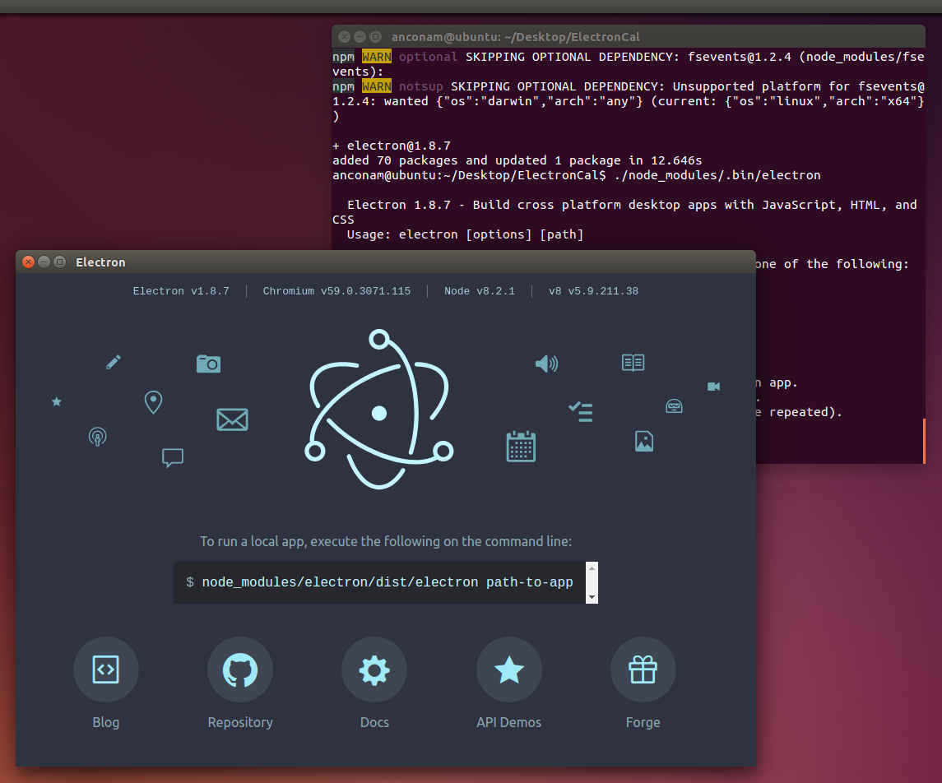Click the image picture file icon
This screenshot has width=942, height=783.
click(644, 442)
